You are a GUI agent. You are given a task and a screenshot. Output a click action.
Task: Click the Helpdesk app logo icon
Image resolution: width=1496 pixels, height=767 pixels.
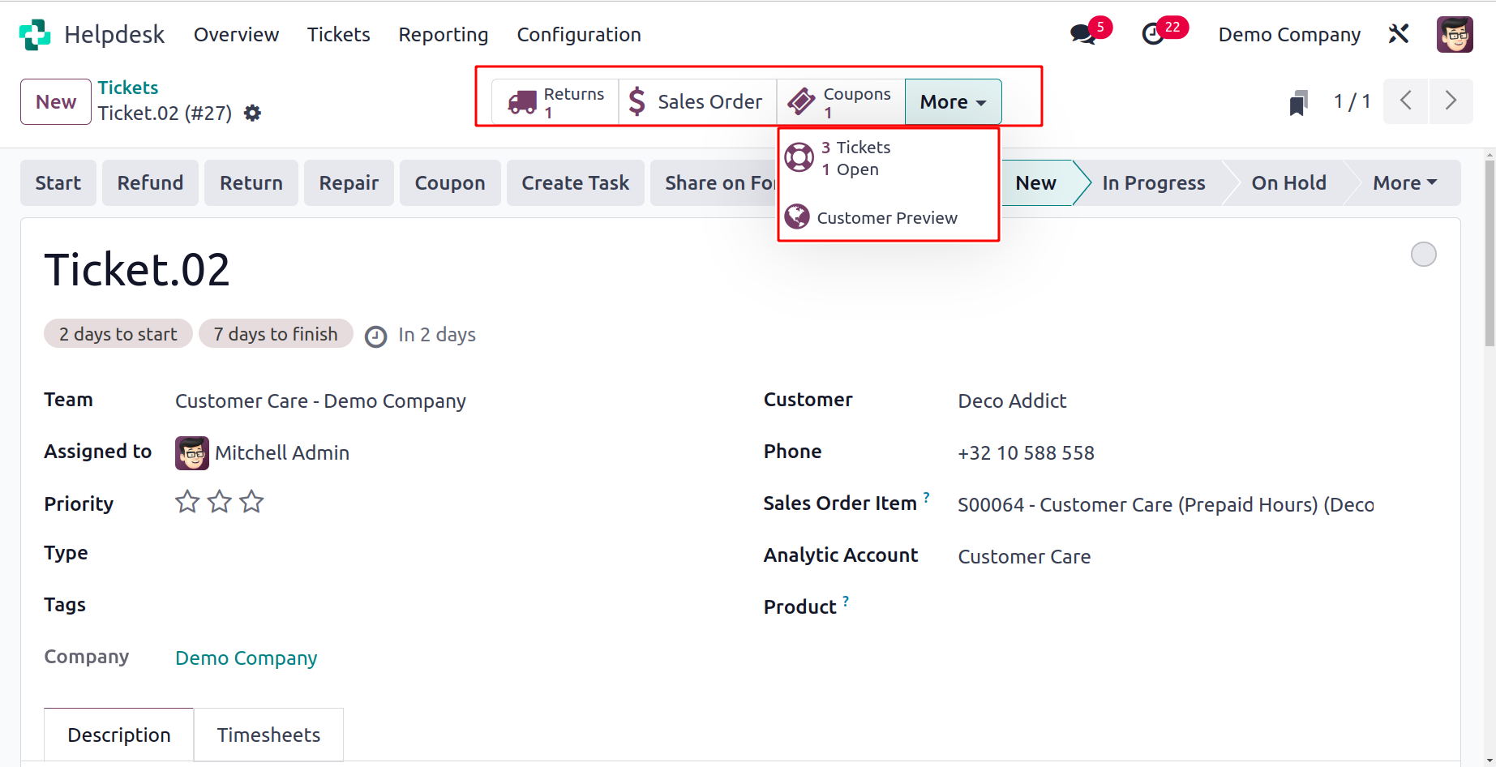pyautogui.click(x=35, y=35)
